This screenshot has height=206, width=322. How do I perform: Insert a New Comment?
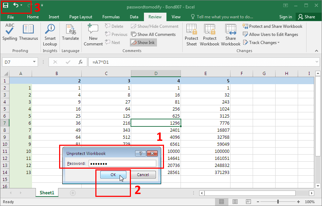click(93, 34)
